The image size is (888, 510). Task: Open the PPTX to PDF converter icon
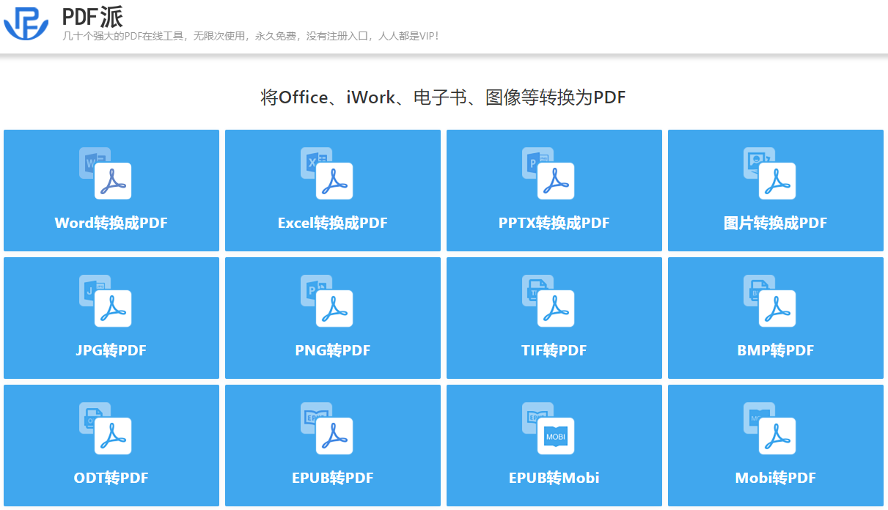[x=548, y=174]
